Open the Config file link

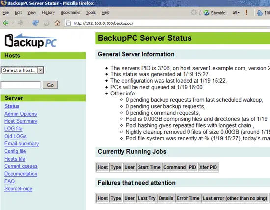[x=15, y=151]
